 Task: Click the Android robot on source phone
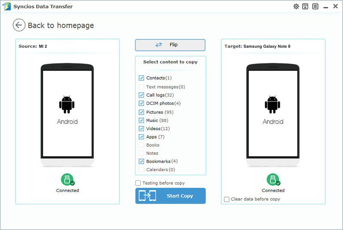(67, 104)
